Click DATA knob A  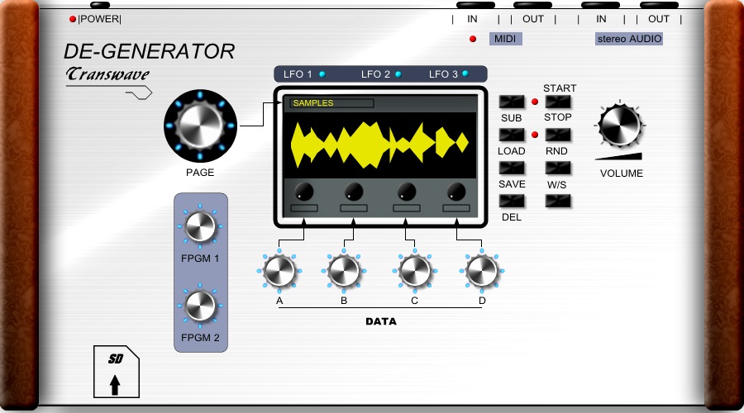click(279, 270)
